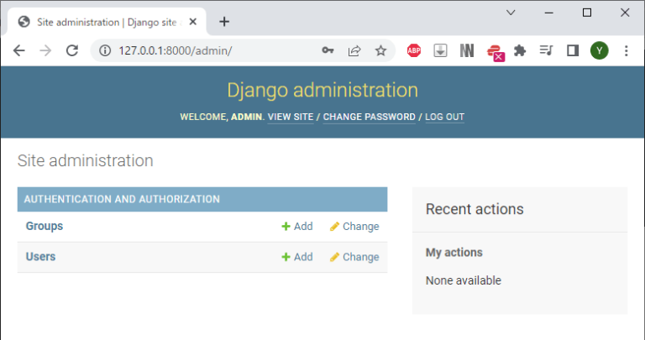This screenshot has height=340, width=645.
Task: Open the Change Password link
Action: coord(369,117)
